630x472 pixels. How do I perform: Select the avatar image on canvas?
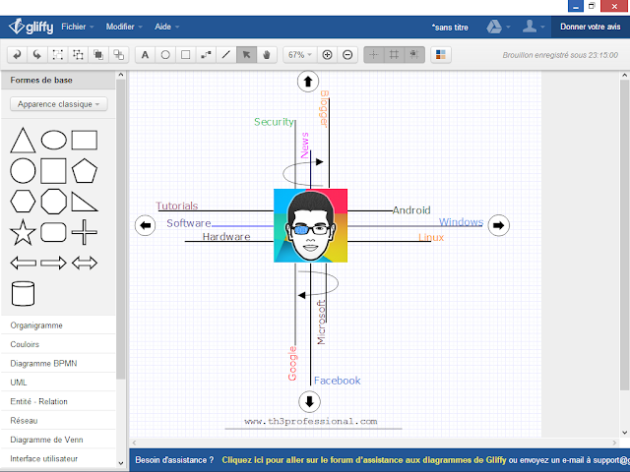(311, 225)
